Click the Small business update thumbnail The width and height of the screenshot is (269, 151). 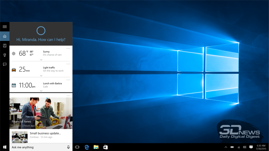pos(20,137)
